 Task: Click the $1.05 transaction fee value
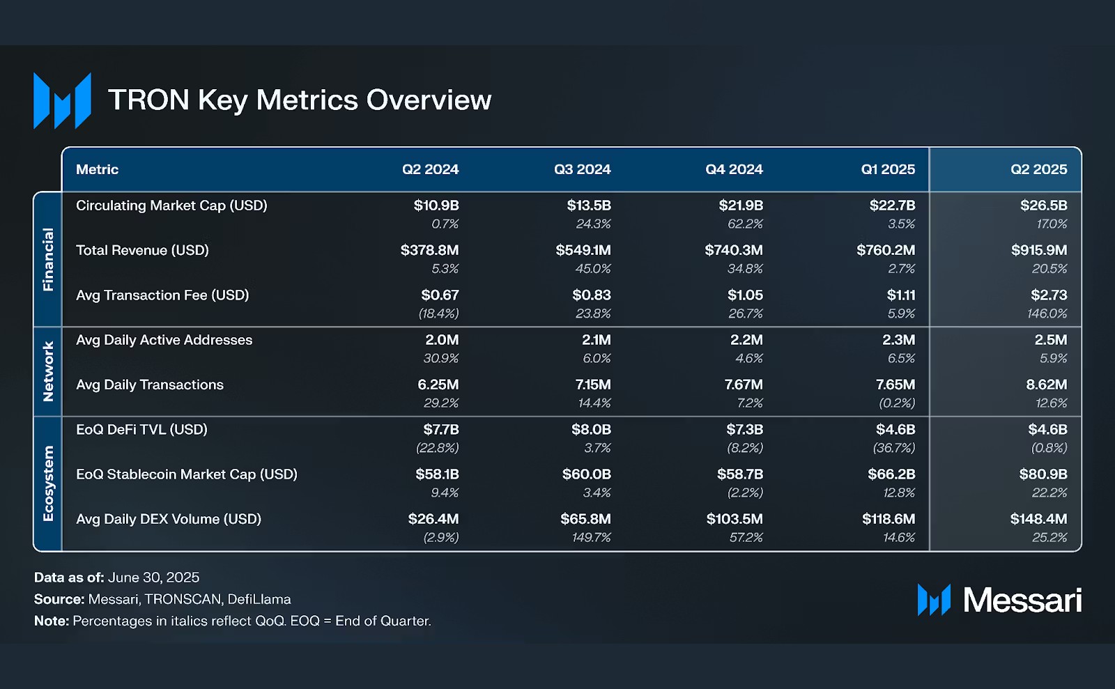point(745,295)
